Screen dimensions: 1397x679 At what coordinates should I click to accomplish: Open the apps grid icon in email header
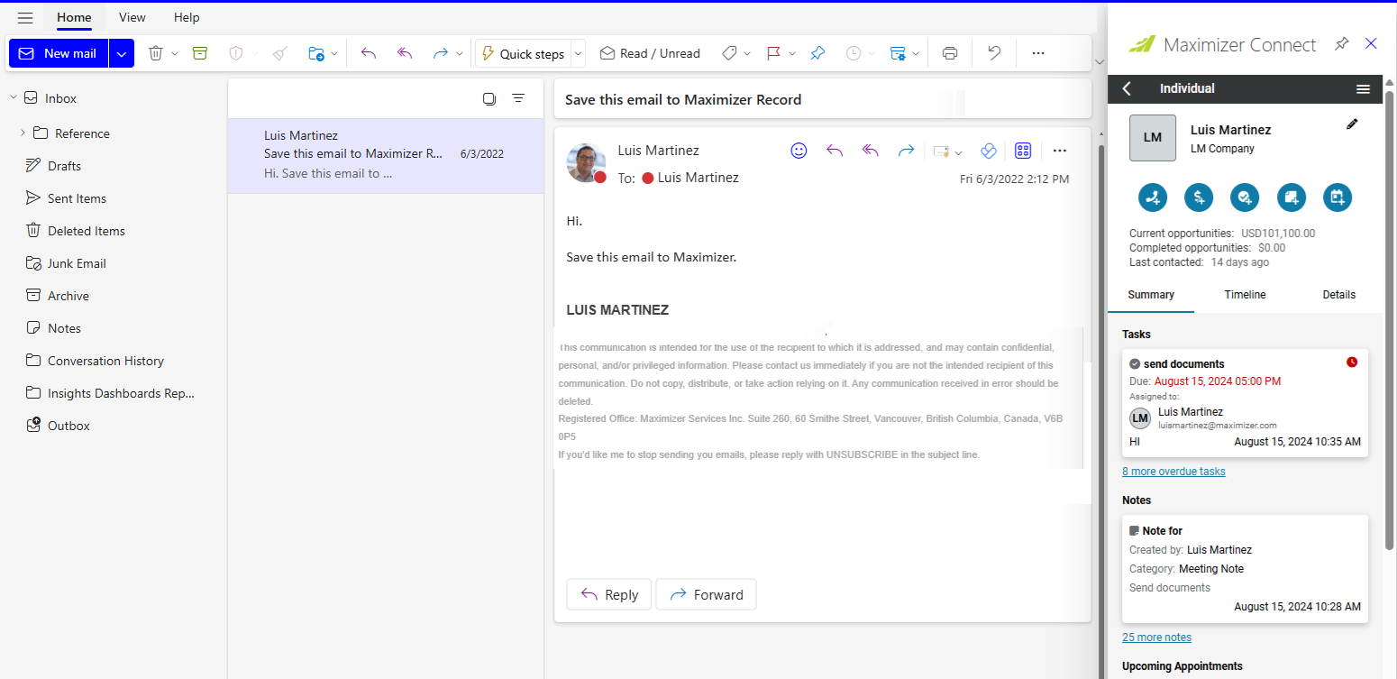1023,151
